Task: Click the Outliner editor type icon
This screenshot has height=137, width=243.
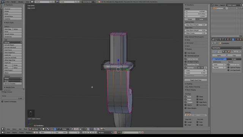Action: tap(212, 5)
